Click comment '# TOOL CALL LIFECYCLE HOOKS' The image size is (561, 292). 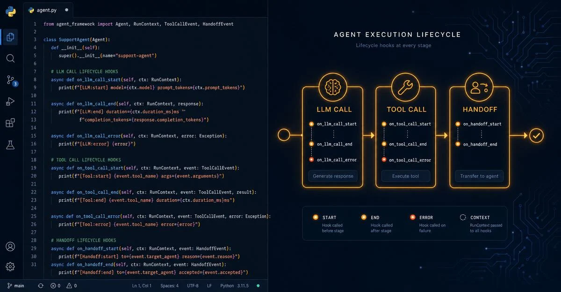tap(86, 159)
